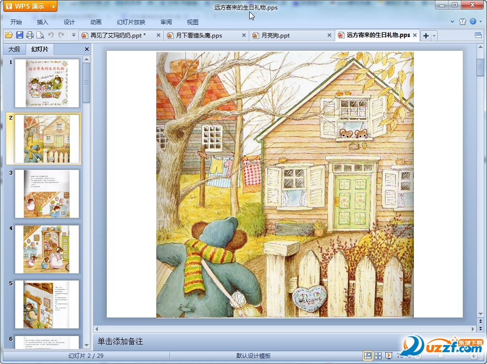Open the 设计 ribbon tab
Screen dimensions: 487x364
coord(69,22)
